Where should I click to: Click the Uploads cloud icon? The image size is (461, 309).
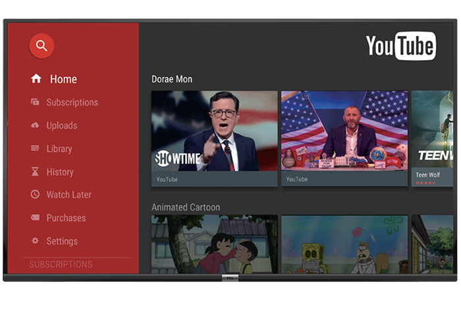(x=36, y=125)
